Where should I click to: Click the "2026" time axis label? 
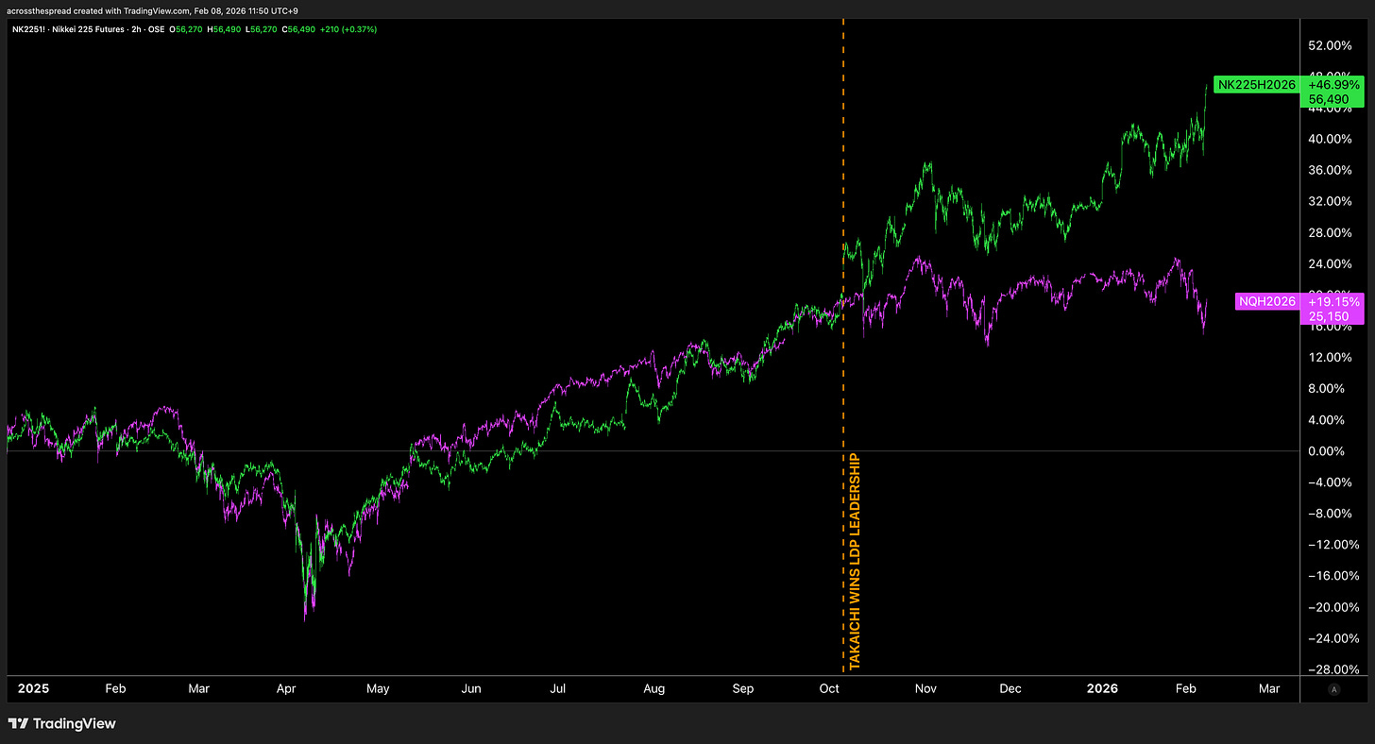[x=1101, y=689]
